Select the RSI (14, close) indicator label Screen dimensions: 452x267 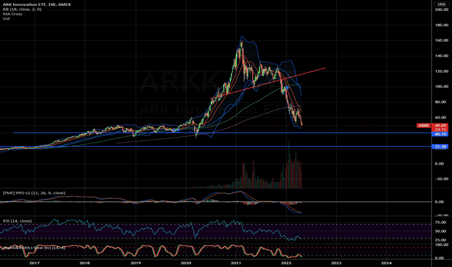click(x=17, y=221)
